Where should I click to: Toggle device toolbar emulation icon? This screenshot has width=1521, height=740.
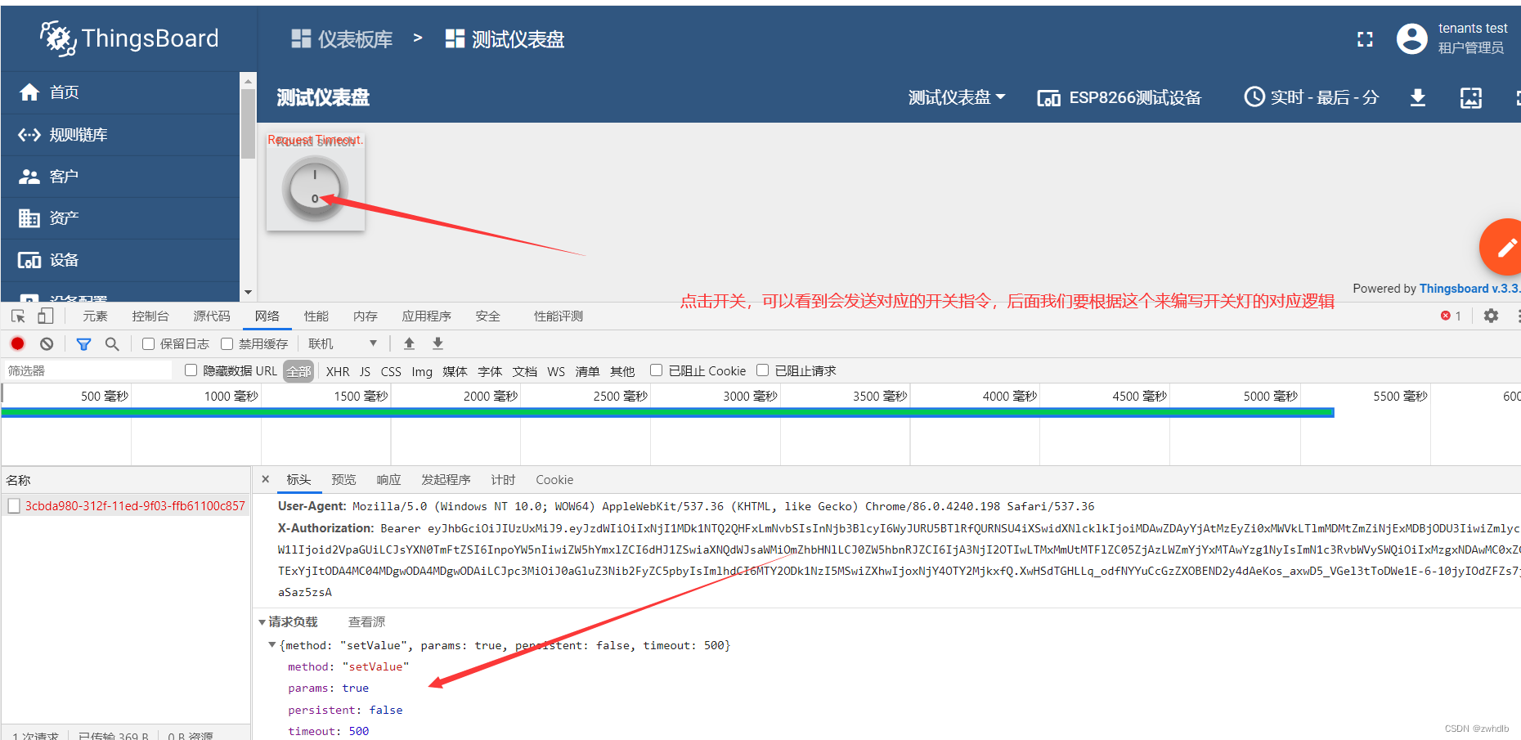click(45, 316)
